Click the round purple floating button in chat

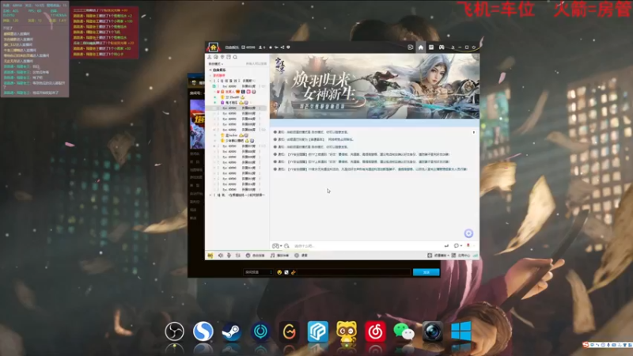click(x=468, y=233)
